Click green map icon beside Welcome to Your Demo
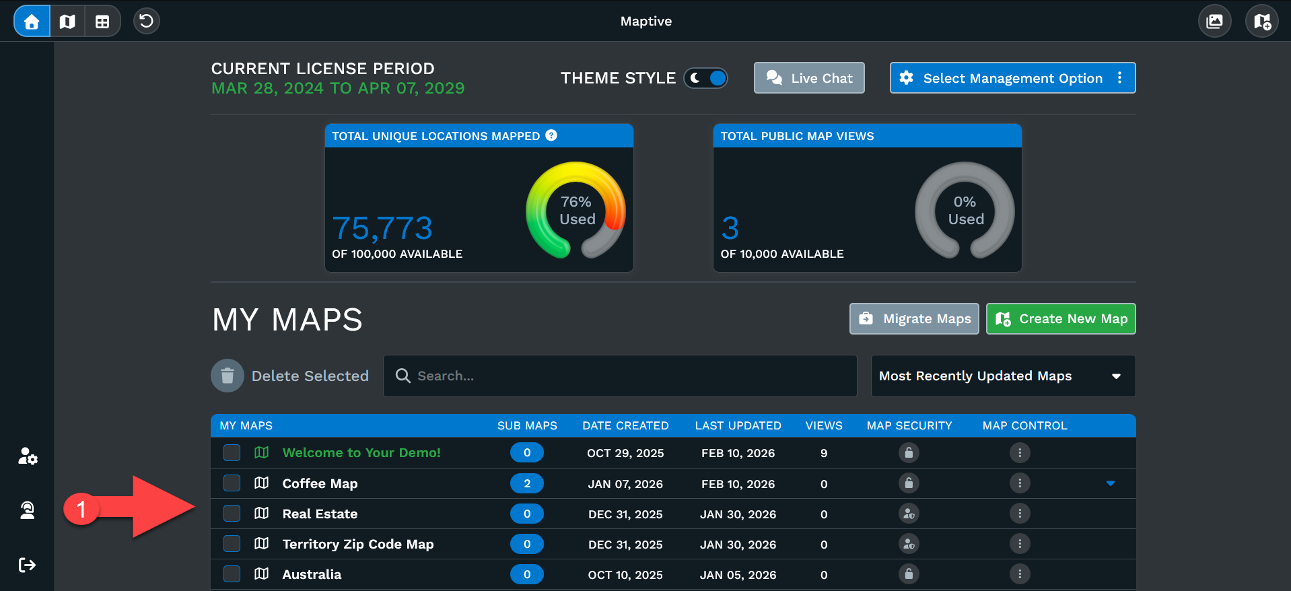Screen dimensions: 1291x591 (262, 452)
